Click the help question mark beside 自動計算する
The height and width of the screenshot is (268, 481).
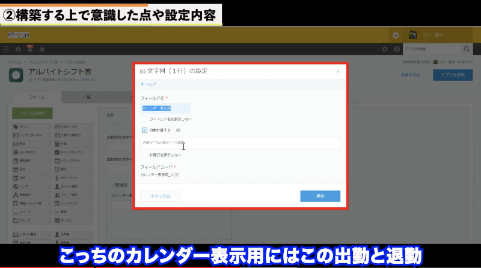[179, 130]
